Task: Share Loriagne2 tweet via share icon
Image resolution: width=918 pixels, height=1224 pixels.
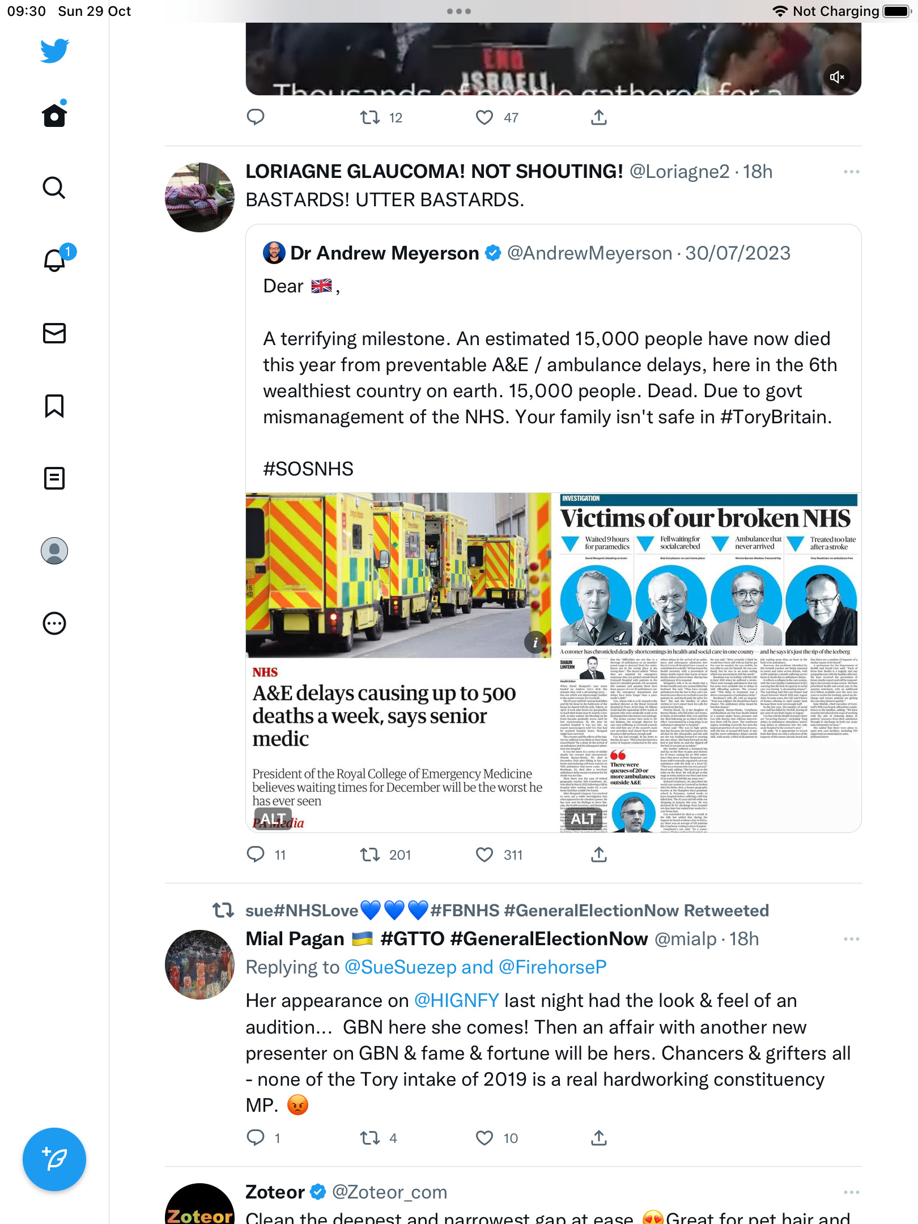Action: 599,855
